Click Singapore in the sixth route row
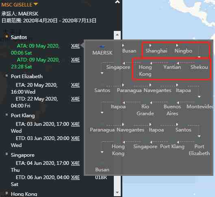Image resolution: width=215 pixels, height=197 pixels. tap(145, 147)
